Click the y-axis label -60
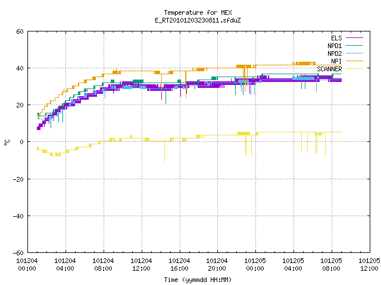The height and width of the screenshot is (285, 381). coord(18,253)
